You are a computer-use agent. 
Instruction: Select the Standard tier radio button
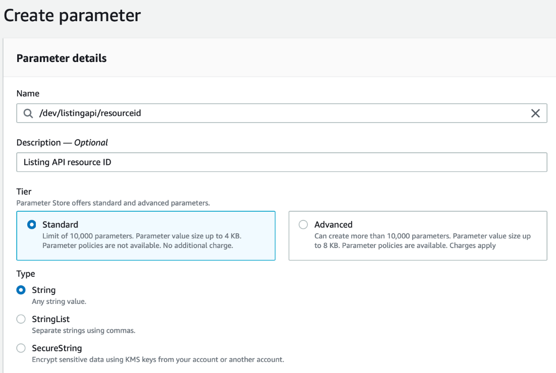31,225
